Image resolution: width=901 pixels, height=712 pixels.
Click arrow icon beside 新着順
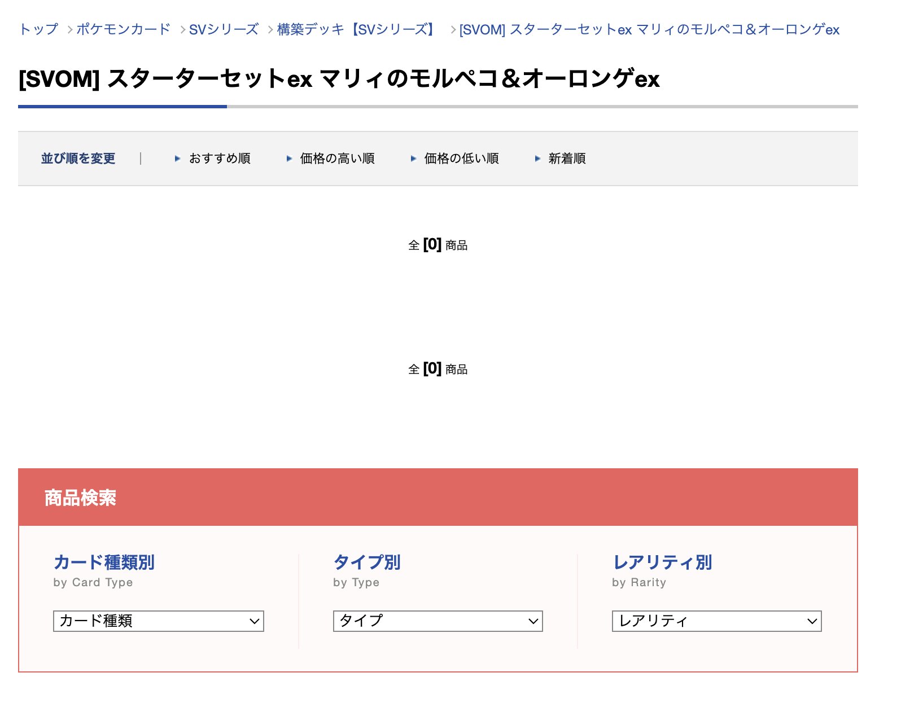(x=537, y=159)
